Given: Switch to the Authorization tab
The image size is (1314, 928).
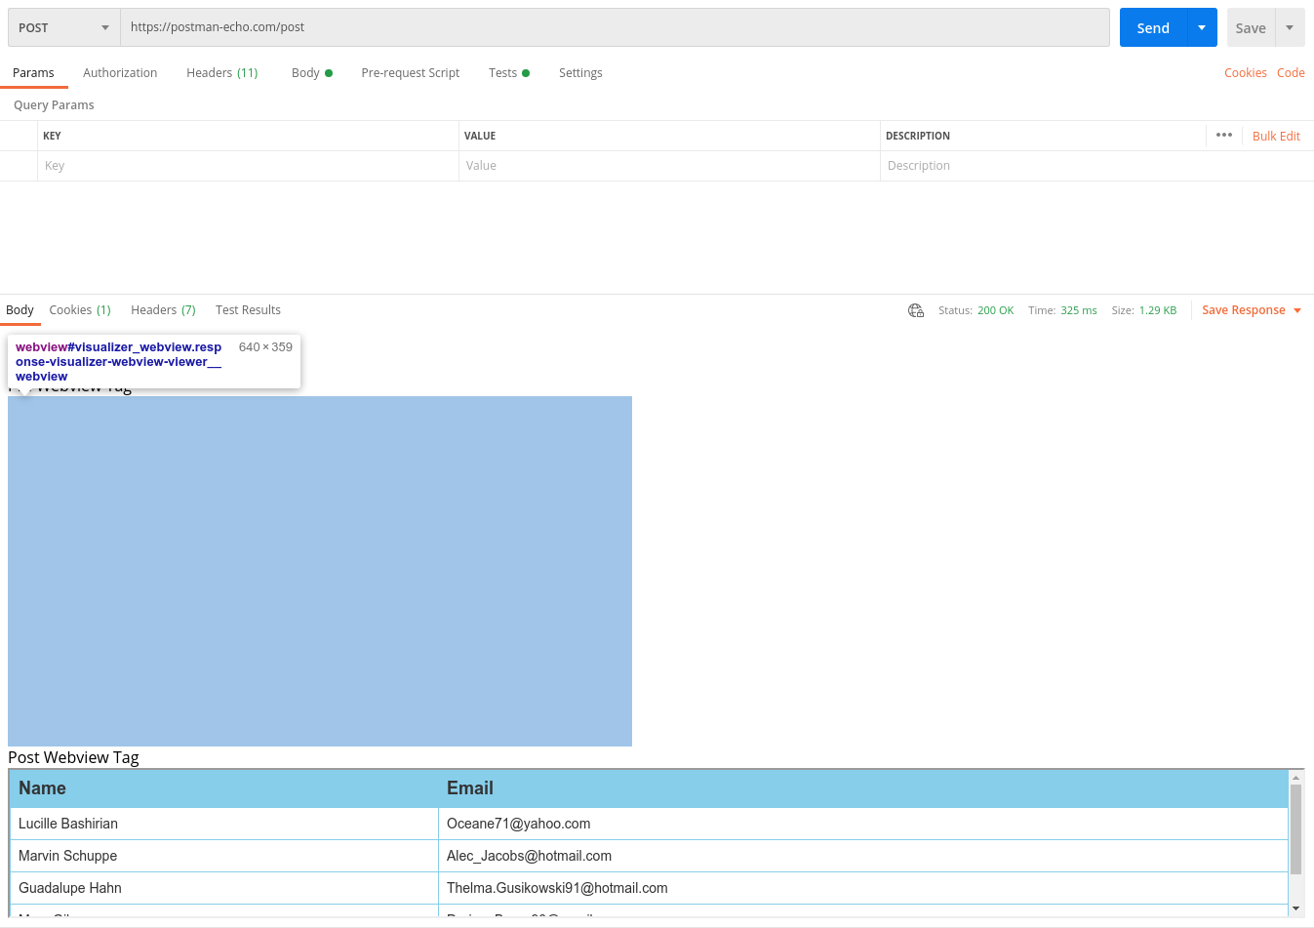Looking at the screenshot, I should 120,72.
